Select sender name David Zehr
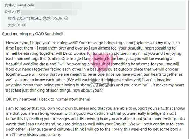190x140 pixels. (26, 5)
